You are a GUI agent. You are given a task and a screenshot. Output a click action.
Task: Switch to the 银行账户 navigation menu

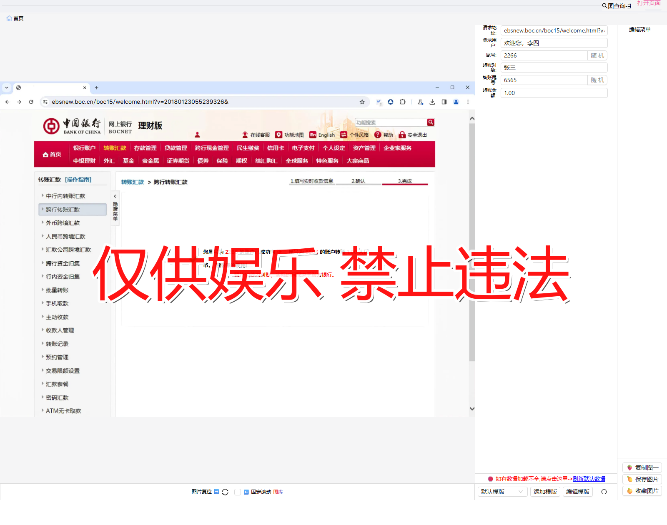84,147
